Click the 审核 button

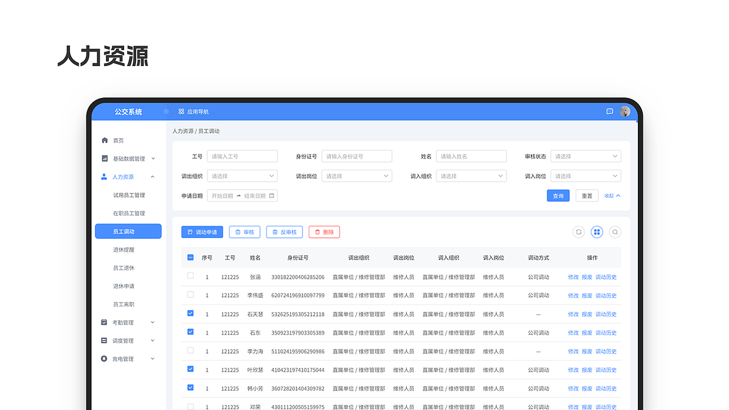[245, 232]
